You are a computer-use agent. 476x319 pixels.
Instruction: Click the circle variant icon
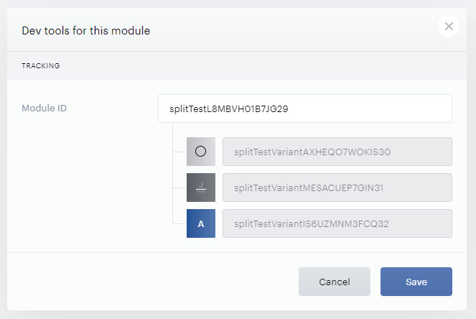pyautogui.click(x=200, y=152)
